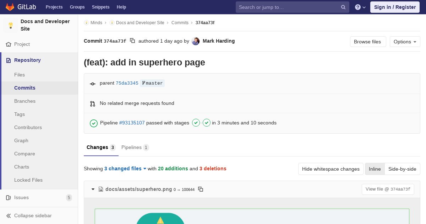426x224 pixels.
Task: Focus the Search or jump to field
Action: (293, 7)
